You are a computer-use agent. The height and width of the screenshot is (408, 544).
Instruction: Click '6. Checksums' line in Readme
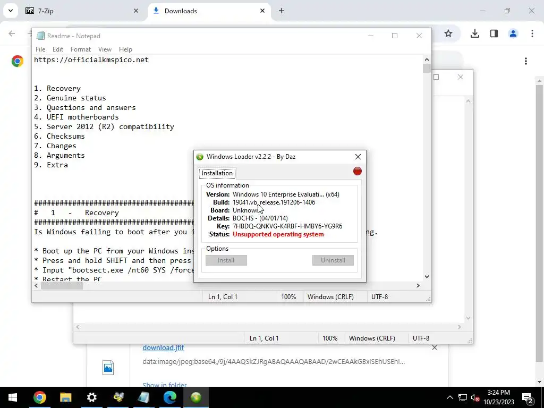pyautogui.click(x=59, y=136)
